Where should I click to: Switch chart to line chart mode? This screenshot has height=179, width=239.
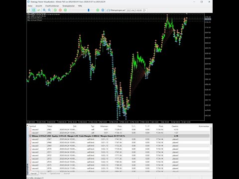pyautogui.click(x=39, y=10)
